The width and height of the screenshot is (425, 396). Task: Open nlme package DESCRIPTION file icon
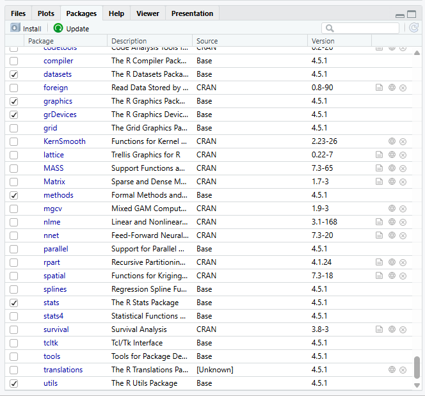tap(379, 222)
